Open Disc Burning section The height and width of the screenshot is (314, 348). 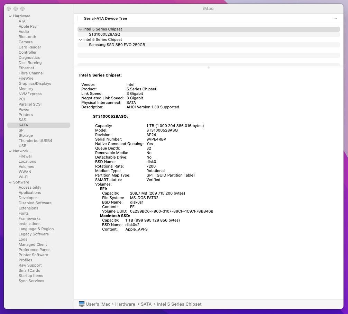point(30,63)
